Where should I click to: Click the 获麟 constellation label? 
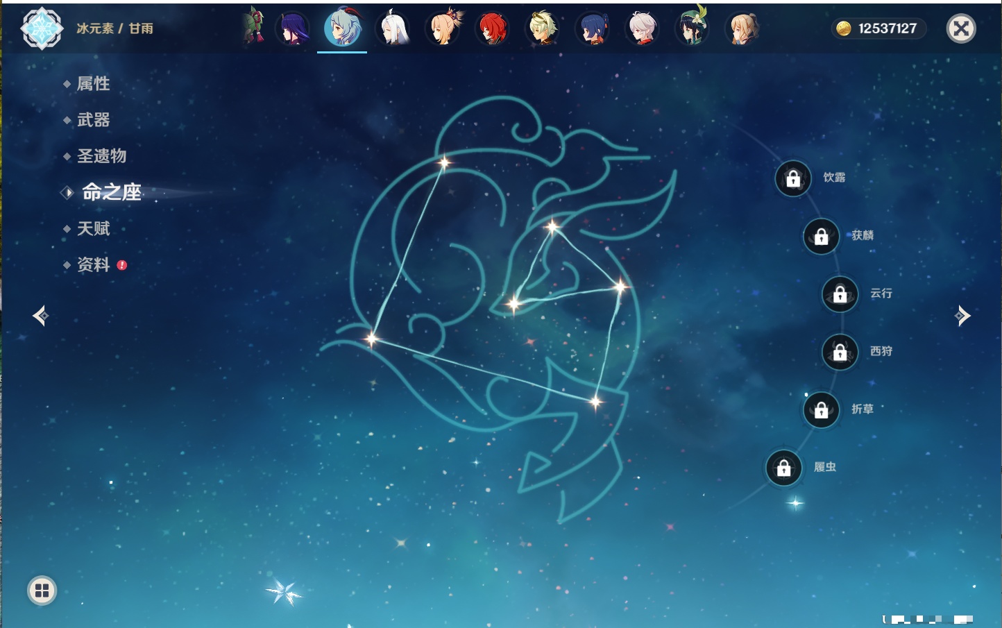863,235
